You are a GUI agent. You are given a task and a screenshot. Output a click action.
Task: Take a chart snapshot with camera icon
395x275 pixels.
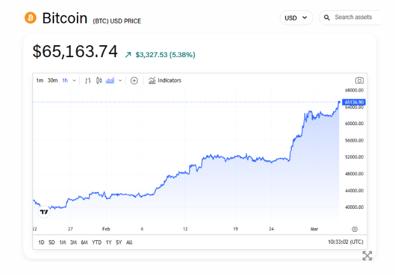pos(359,81)
